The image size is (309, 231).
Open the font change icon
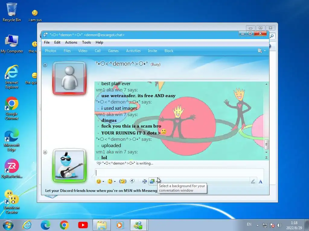click(145, 181)
